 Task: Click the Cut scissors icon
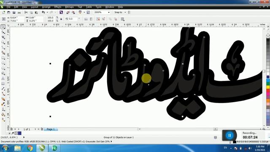[26, 12]
